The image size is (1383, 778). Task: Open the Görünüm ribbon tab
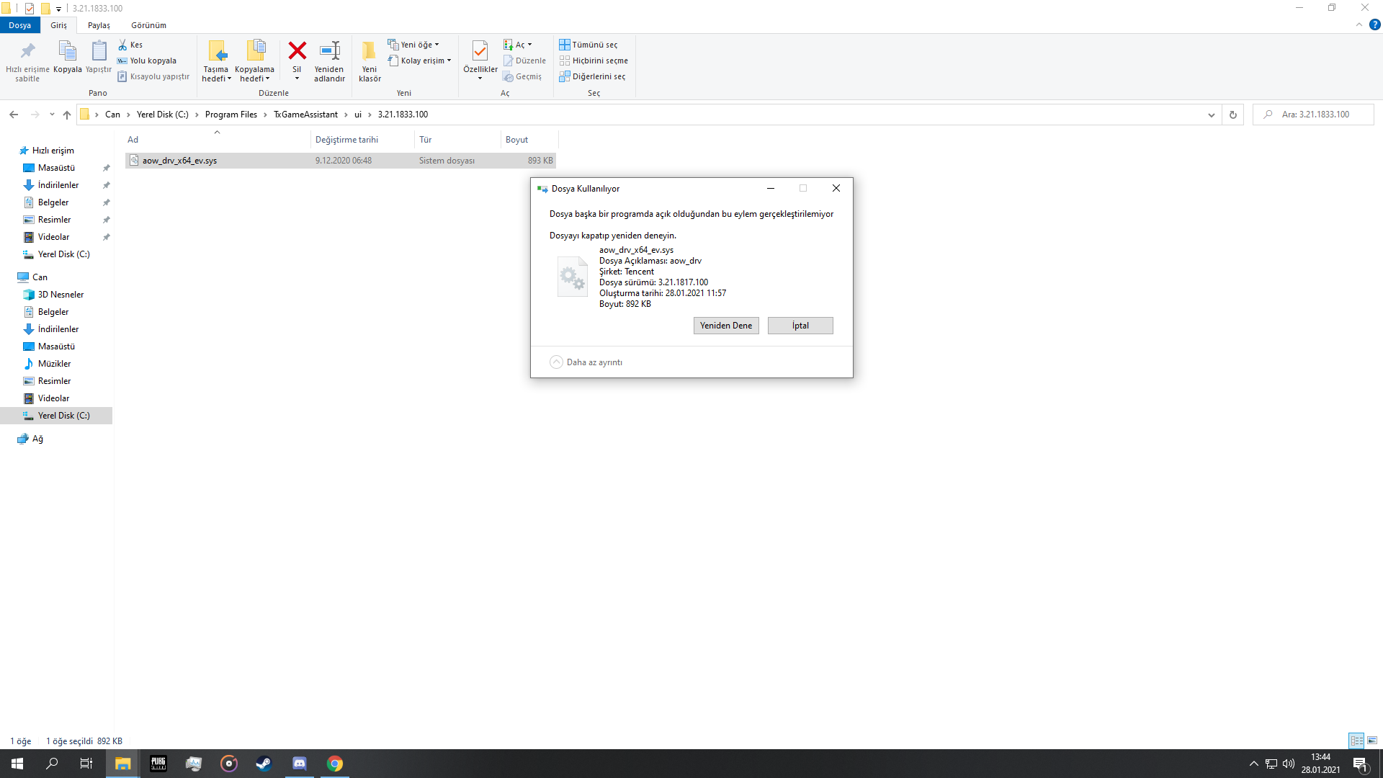148,25
